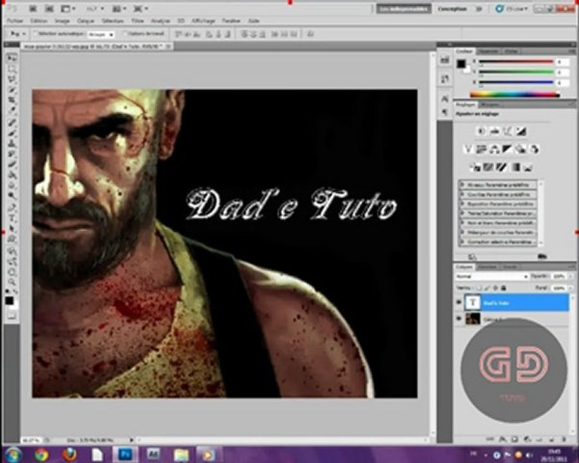Open the Calque menu
Image resolution: width=579 pixels, height=463 pixels.
85,21
